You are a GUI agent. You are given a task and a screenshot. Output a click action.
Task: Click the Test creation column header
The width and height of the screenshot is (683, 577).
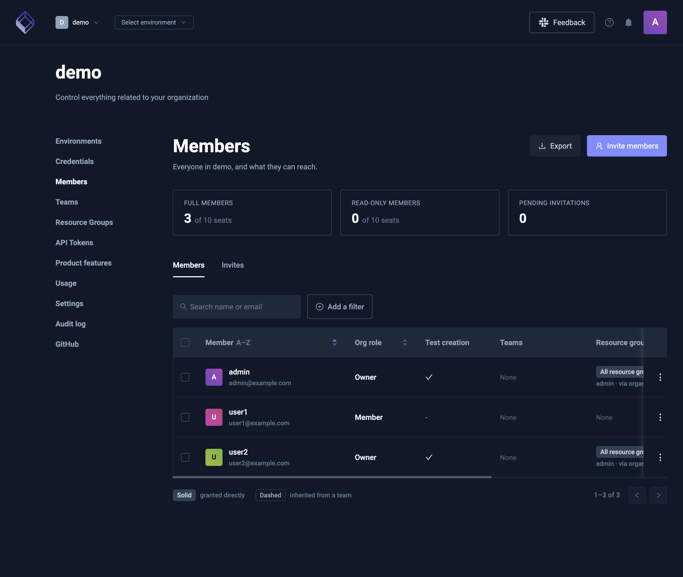(x=447, y=342)
